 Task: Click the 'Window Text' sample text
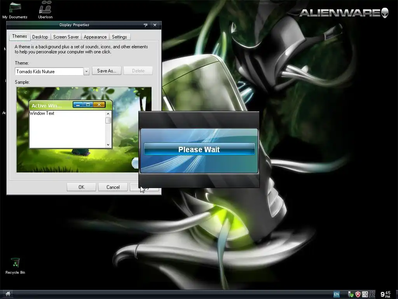(42, 113)
